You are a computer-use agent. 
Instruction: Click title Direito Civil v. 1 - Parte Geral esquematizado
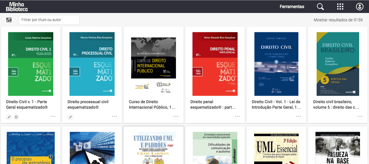(27, 104)
